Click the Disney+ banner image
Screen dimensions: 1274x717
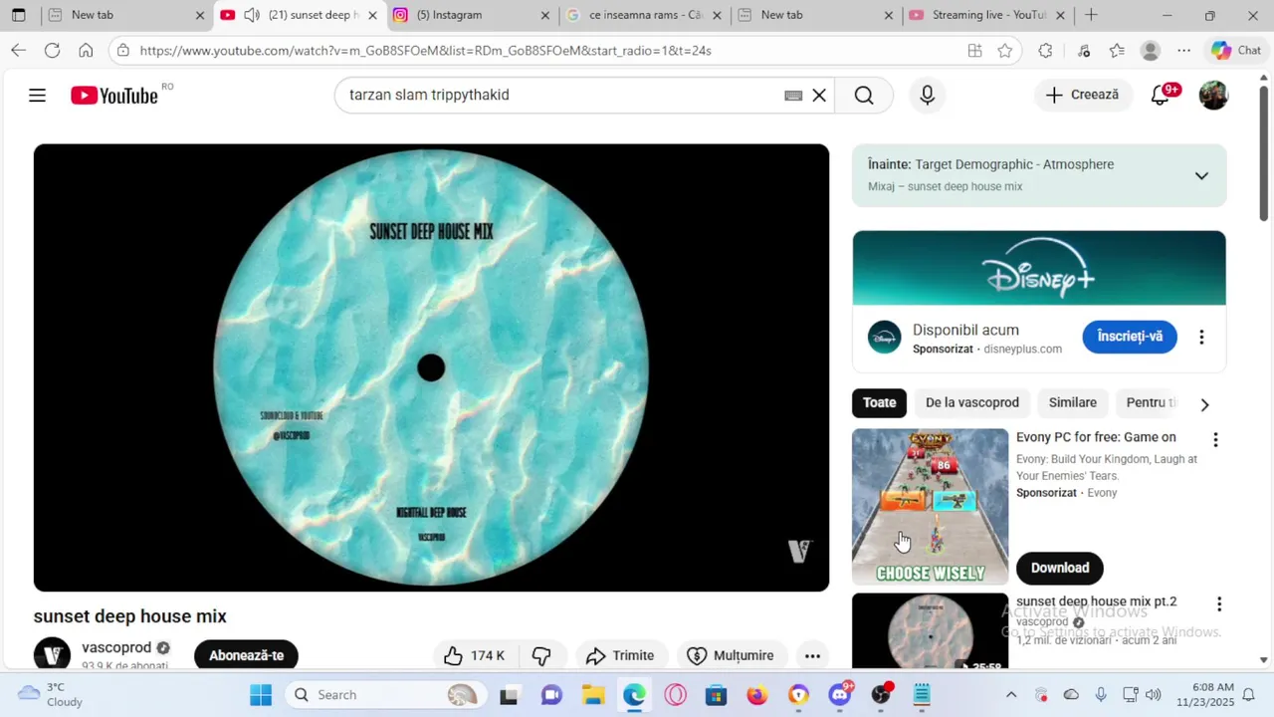tap(1039, 268)
